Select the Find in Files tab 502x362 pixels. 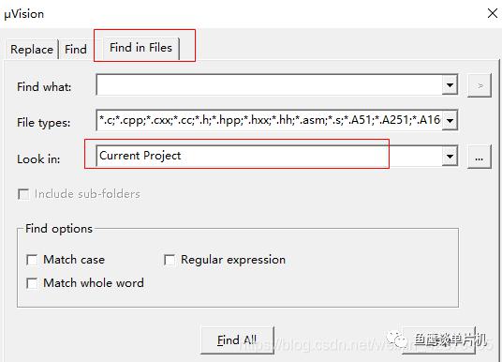pyautogui.click(x=140, y=48)
